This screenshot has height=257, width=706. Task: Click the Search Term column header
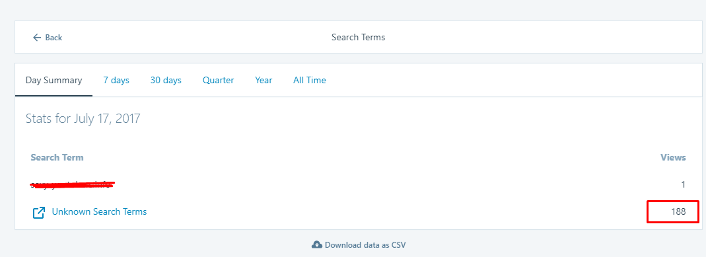(57, 157)
